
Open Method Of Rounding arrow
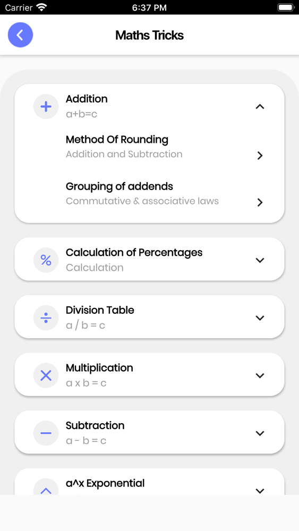coord(260,156)
